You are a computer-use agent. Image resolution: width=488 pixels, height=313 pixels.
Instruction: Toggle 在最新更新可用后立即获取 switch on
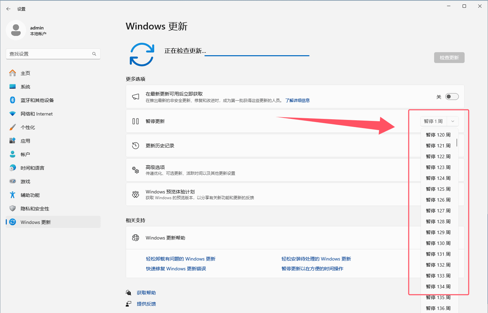coord(452,97)
